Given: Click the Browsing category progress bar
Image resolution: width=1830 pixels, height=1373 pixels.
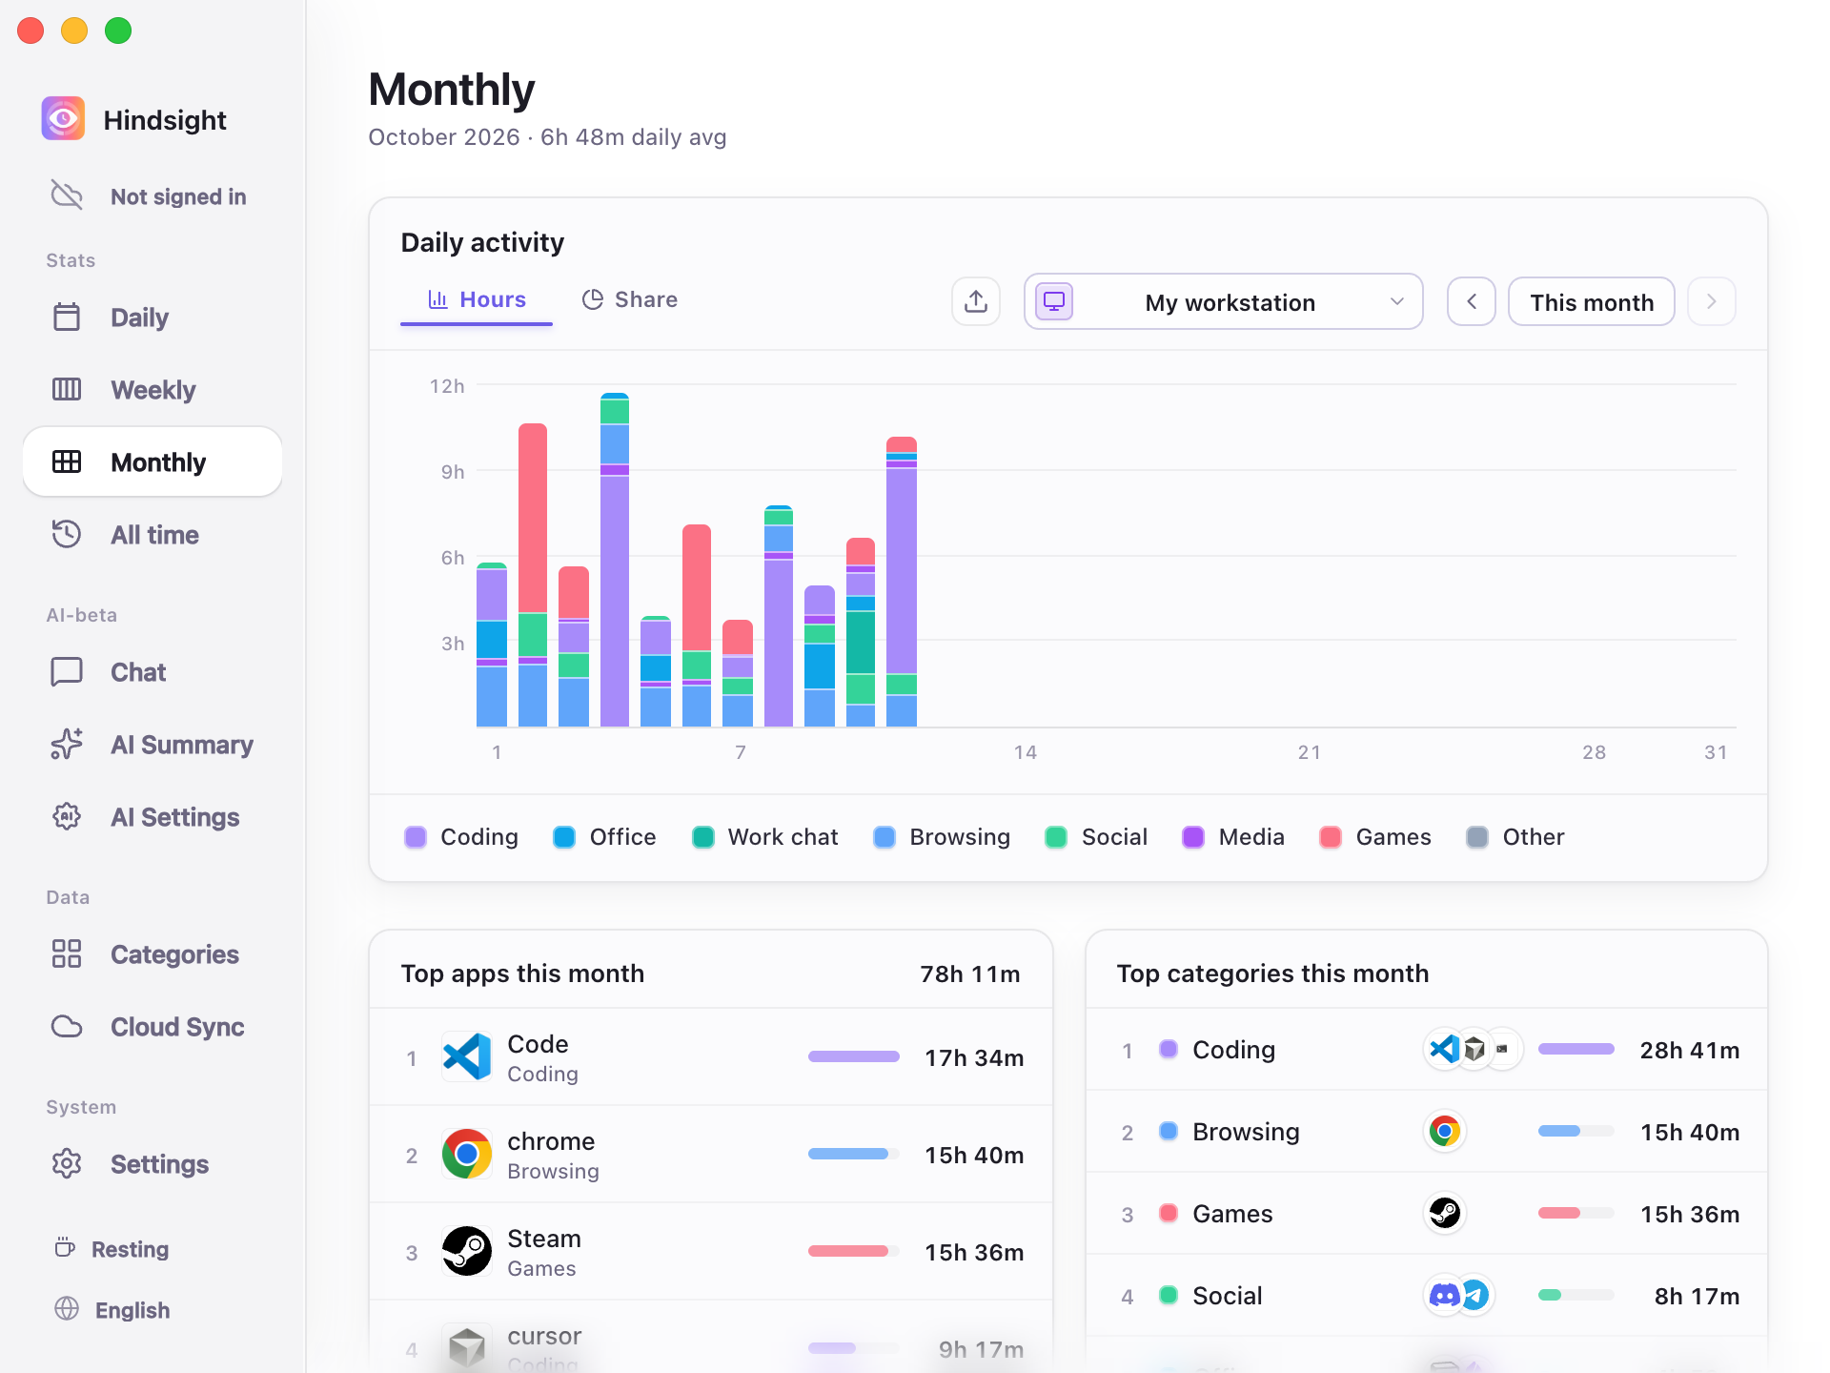Looking at the screenshot, I should (1576, 1131).
